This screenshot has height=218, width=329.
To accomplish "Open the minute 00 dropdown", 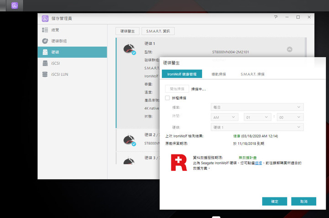I will point(290,117).
